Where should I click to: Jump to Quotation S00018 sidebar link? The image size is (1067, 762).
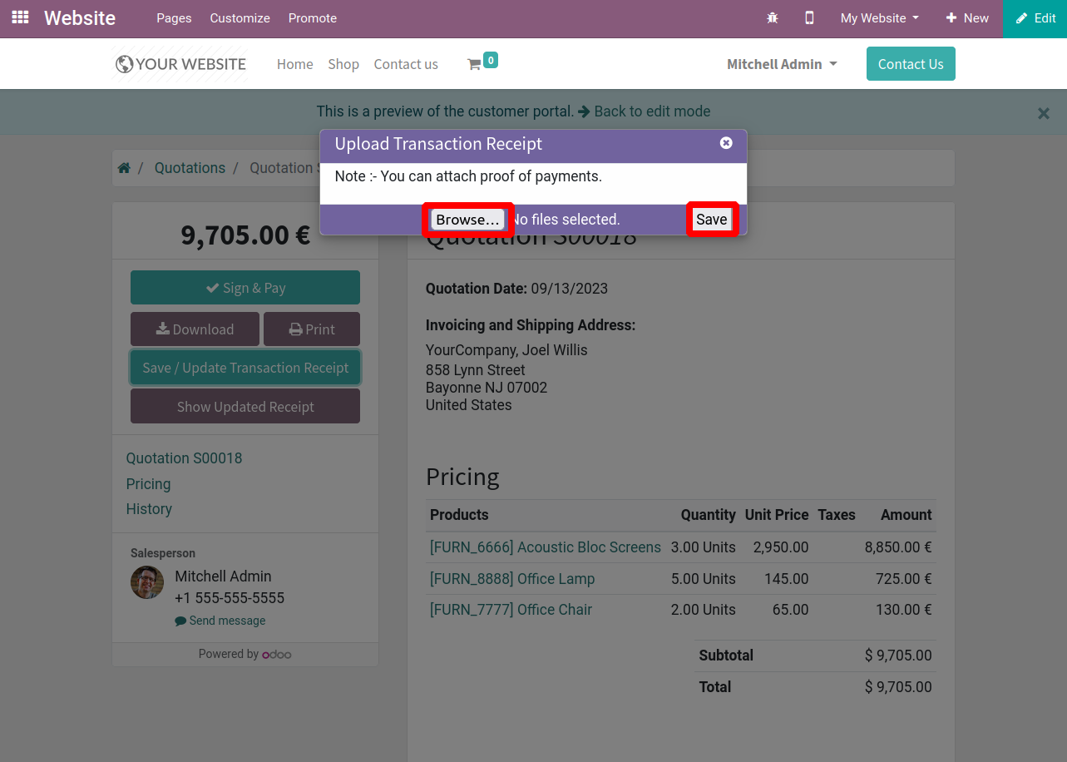coord(184,458)
